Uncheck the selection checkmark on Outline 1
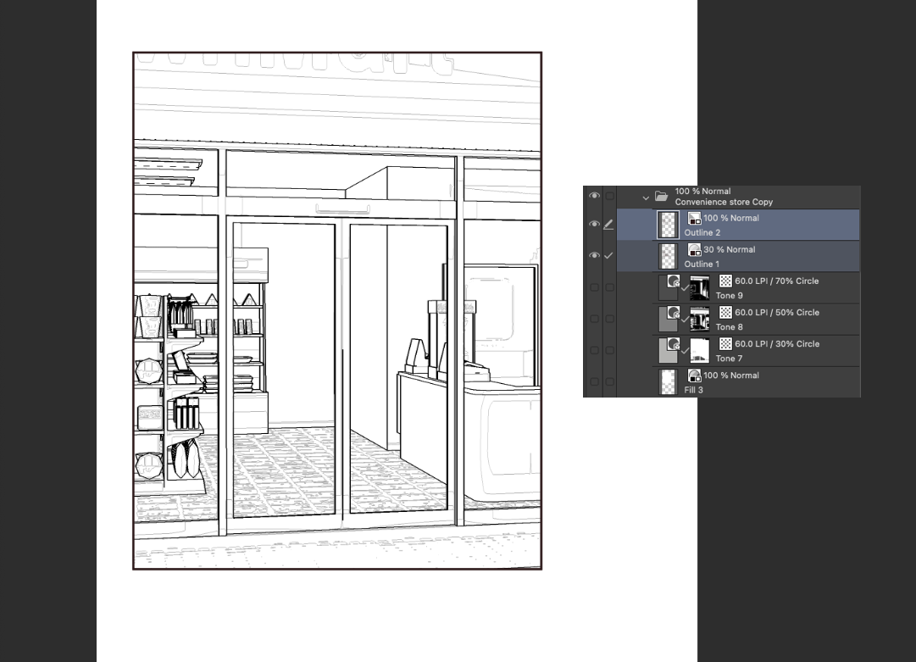The image size is (916, 662). point(608,255)
